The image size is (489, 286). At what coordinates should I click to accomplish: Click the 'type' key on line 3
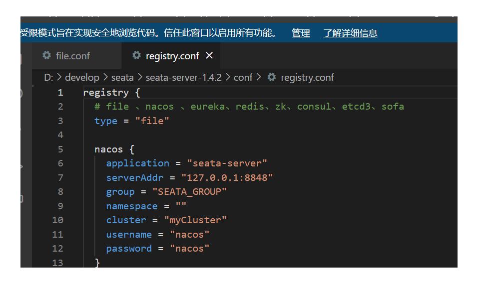[106, 121]
